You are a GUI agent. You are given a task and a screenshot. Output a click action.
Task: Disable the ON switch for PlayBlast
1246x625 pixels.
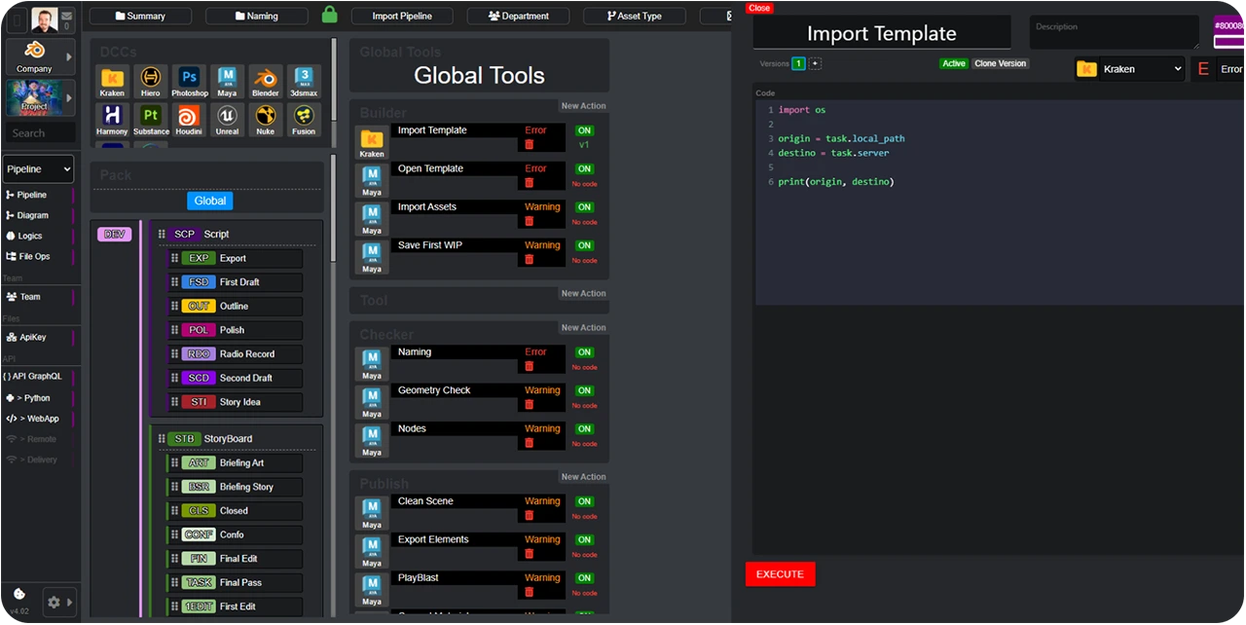tap(584, 578)
